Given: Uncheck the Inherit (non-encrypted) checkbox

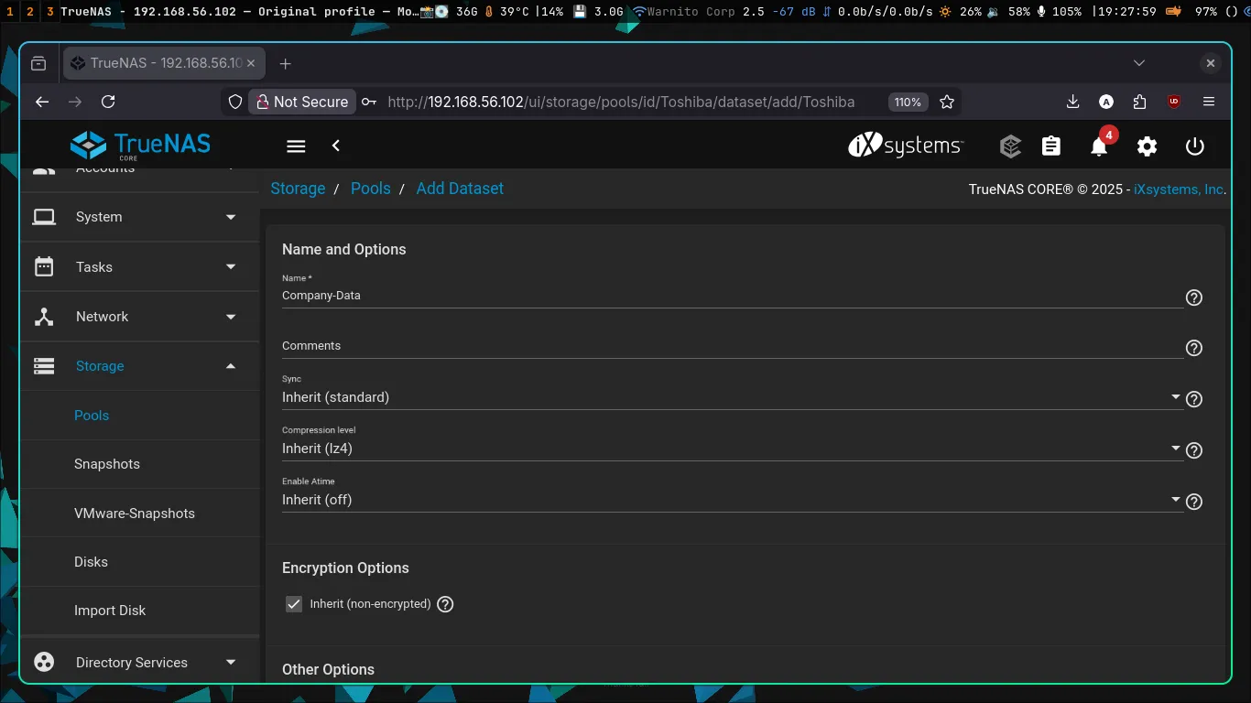Looking at the screenshot, I should pyautogui.click(x=294, y=604).
